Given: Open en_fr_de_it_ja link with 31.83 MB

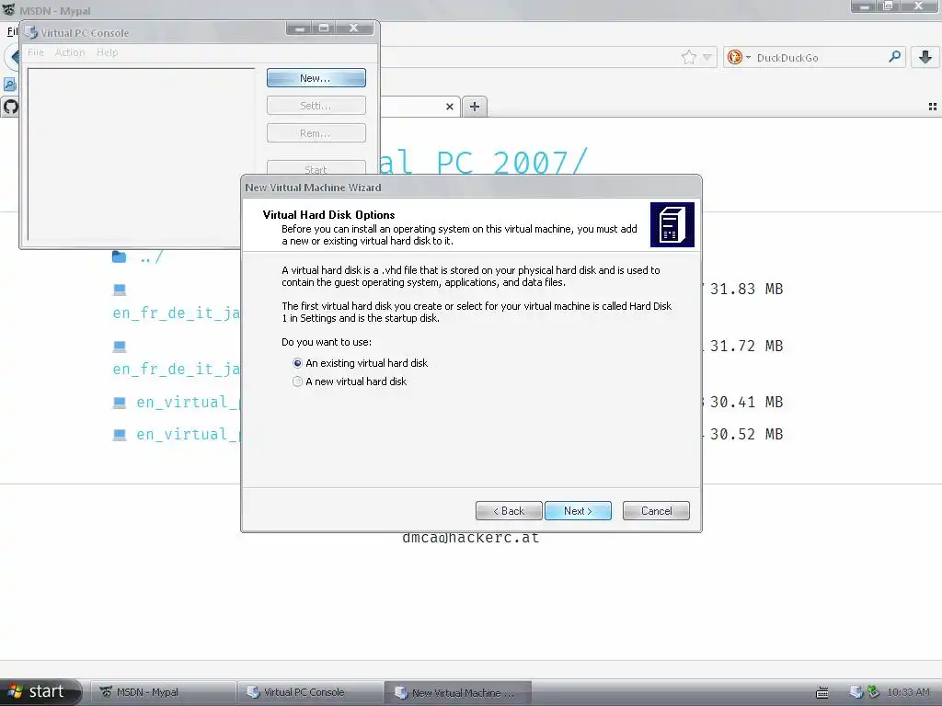Looking at the screenshot, I should (176, 313).
